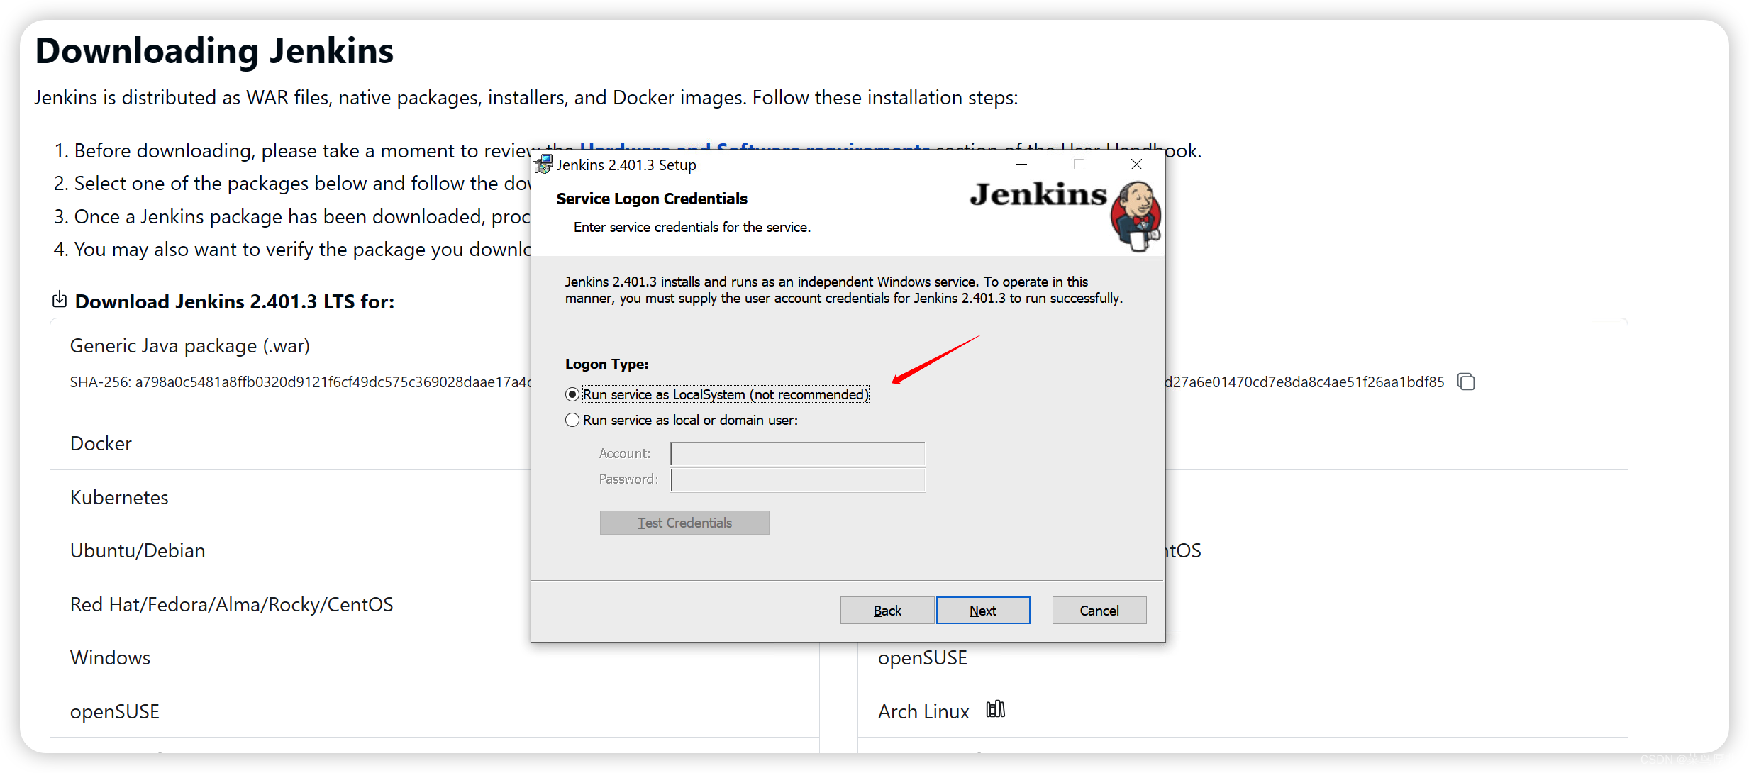
Task: Click the Jenkins 2.401.3 Setup title text
Action: click(626, 165)
